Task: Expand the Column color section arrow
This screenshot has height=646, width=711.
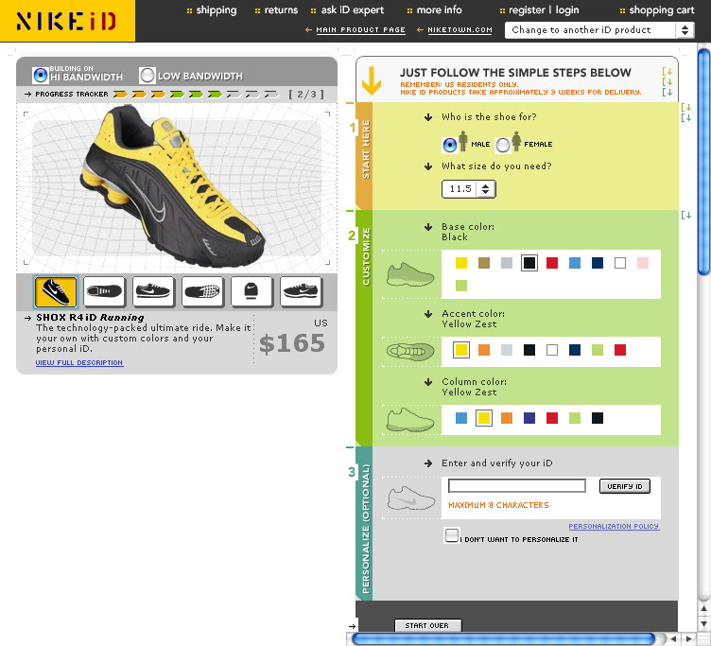Action: coord(428,382)
